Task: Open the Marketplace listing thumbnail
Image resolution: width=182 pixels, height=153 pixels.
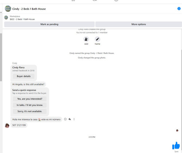Action: tap(6, 17)
